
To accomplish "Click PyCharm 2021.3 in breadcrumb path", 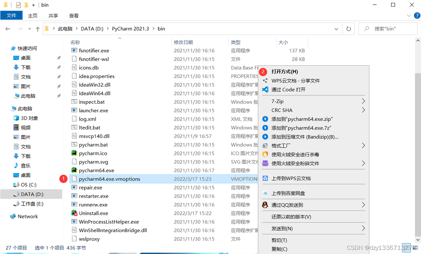I will [x=130, y=29].
